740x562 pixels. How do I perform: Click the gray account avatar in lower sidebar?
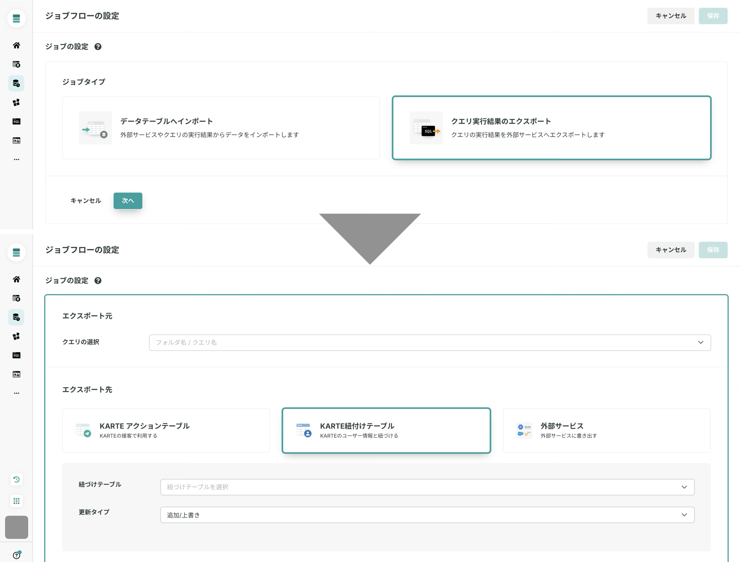[16, 527]
